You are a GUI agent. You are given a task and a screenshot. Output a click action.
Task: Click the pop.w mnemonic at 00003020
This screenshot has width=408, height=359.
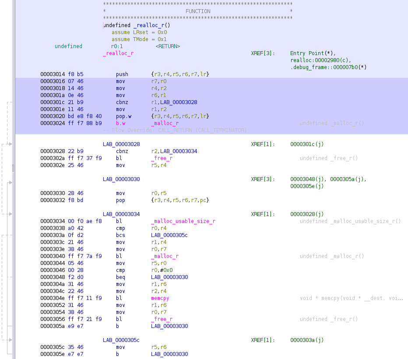124,116
